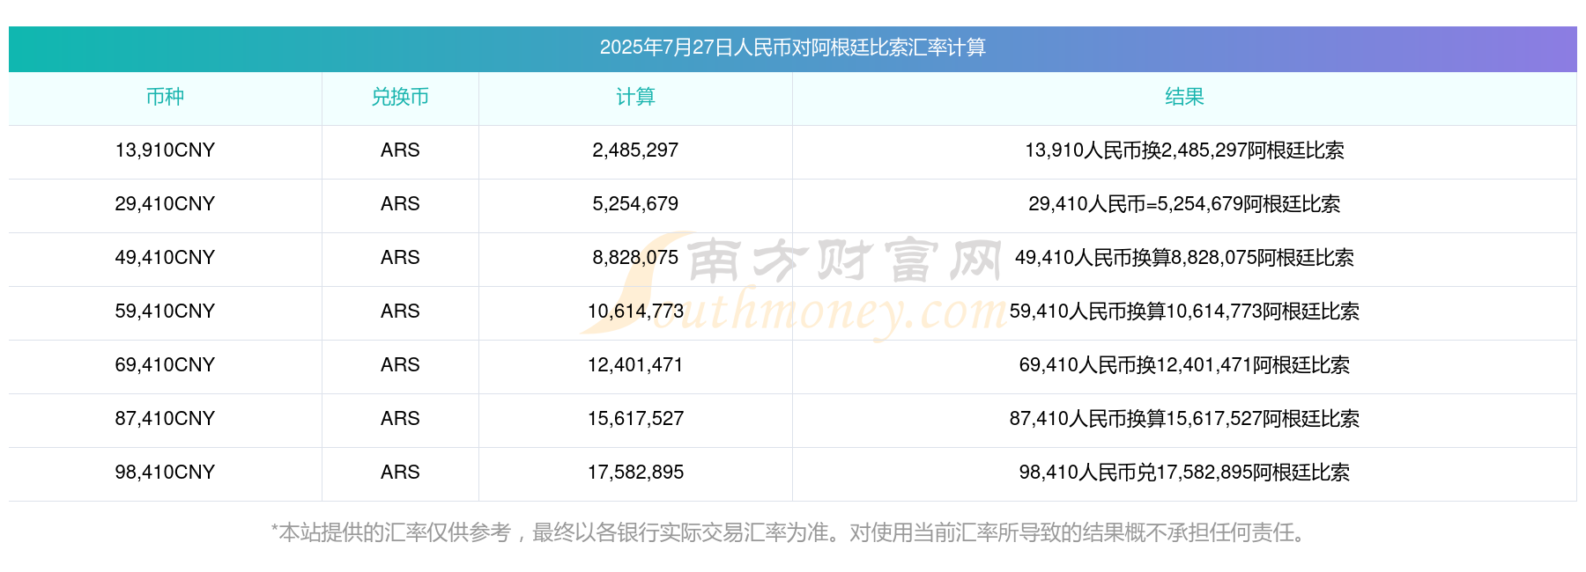Click the '49,410CNY' cell
Image resolution: width=1586 pixels, height=572 pixels.
[165, 258]
